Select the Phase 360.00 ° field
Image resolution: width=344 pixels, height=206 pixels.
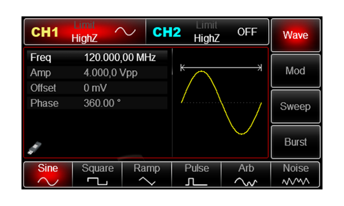pyautogui.click(x=97, y=103)
